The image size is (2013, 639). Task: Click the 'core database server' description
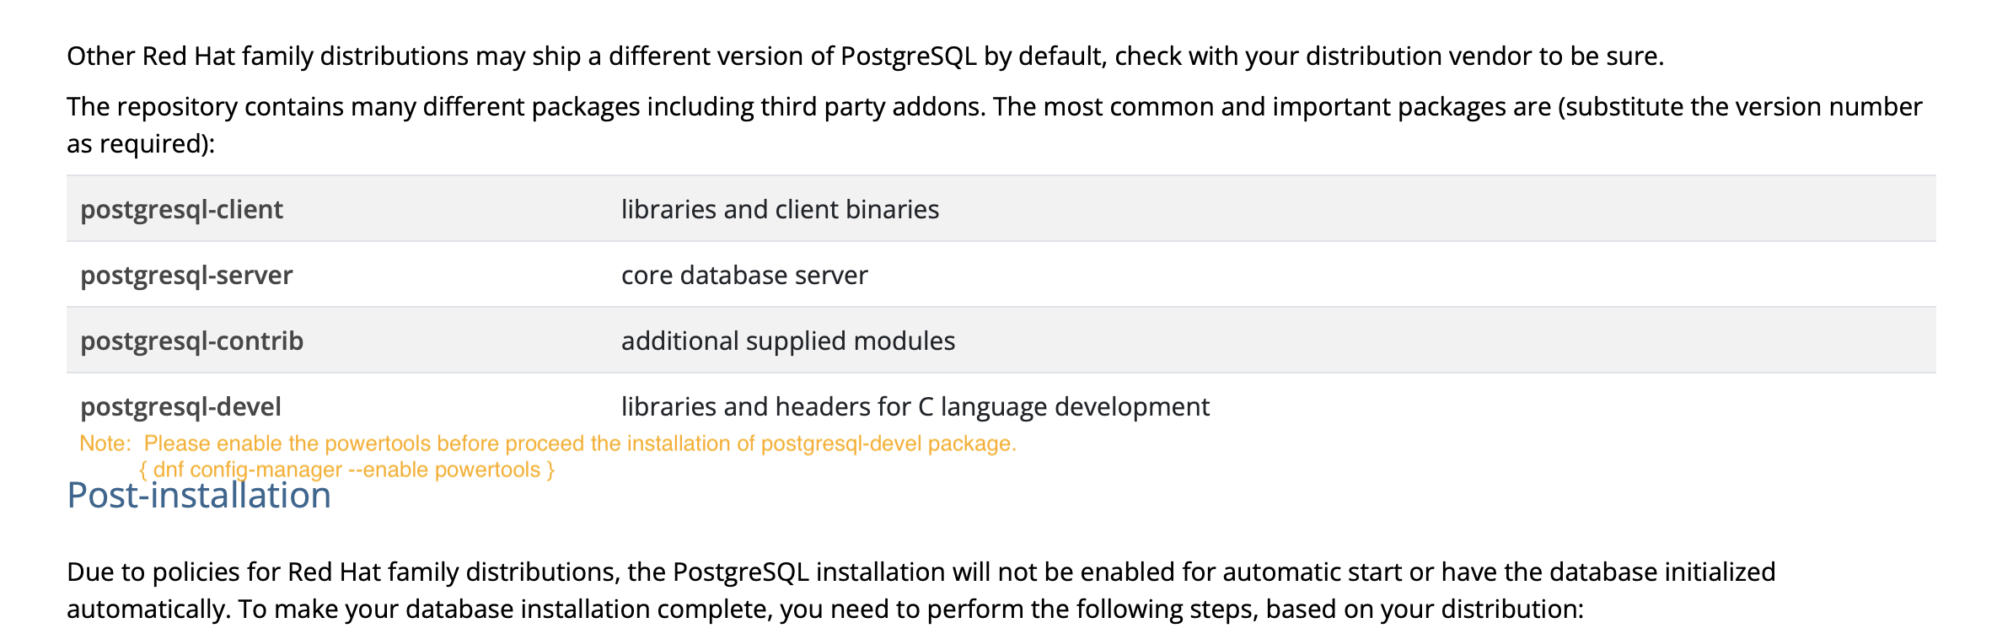(744, 275)
